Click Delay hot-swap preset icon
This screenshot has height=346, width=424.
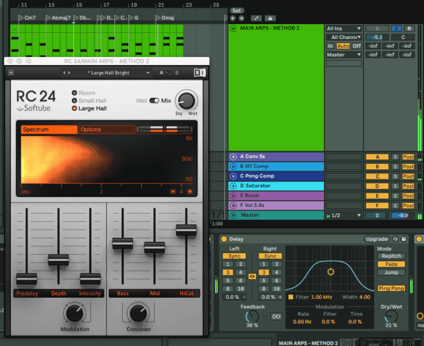click(395, 239)
